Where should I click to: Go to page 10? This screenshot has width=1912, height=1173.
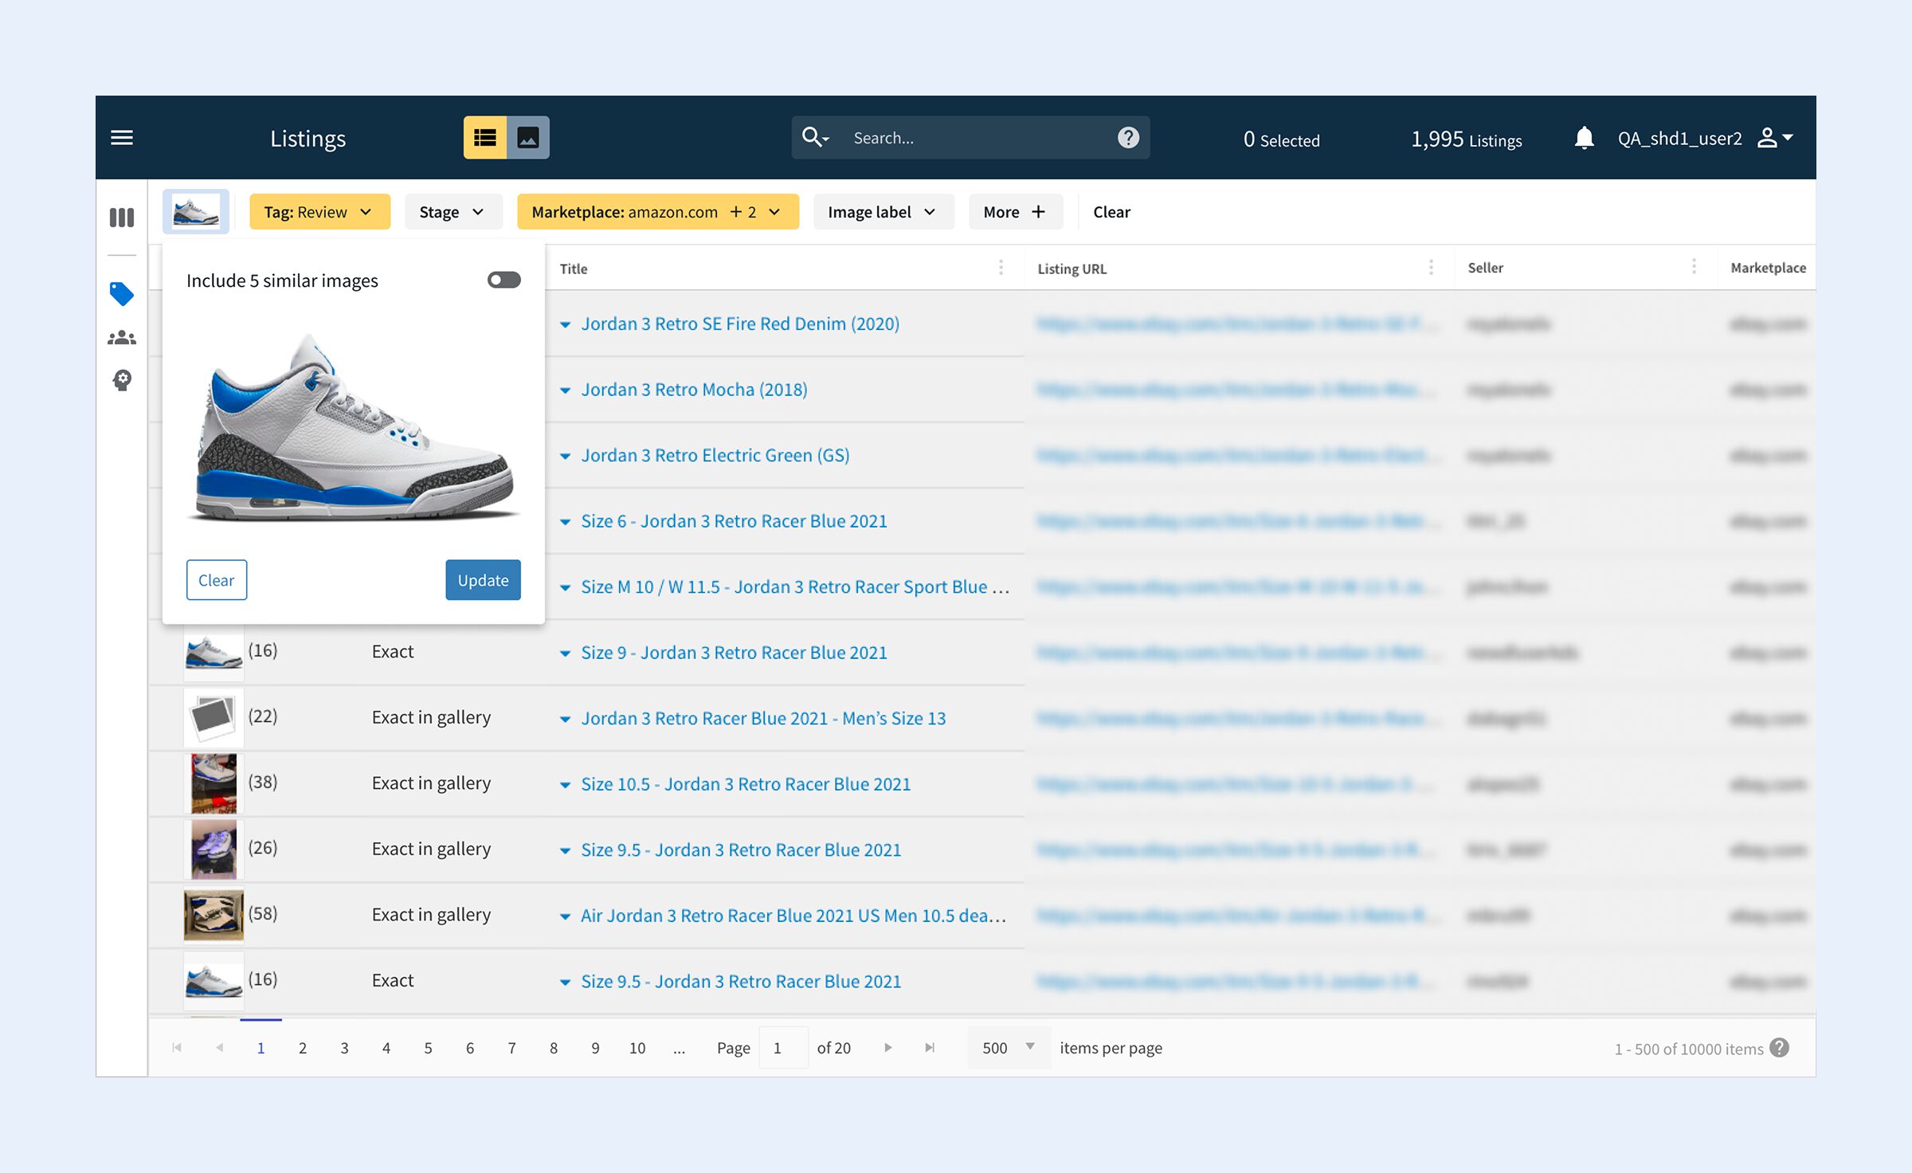637,1048
